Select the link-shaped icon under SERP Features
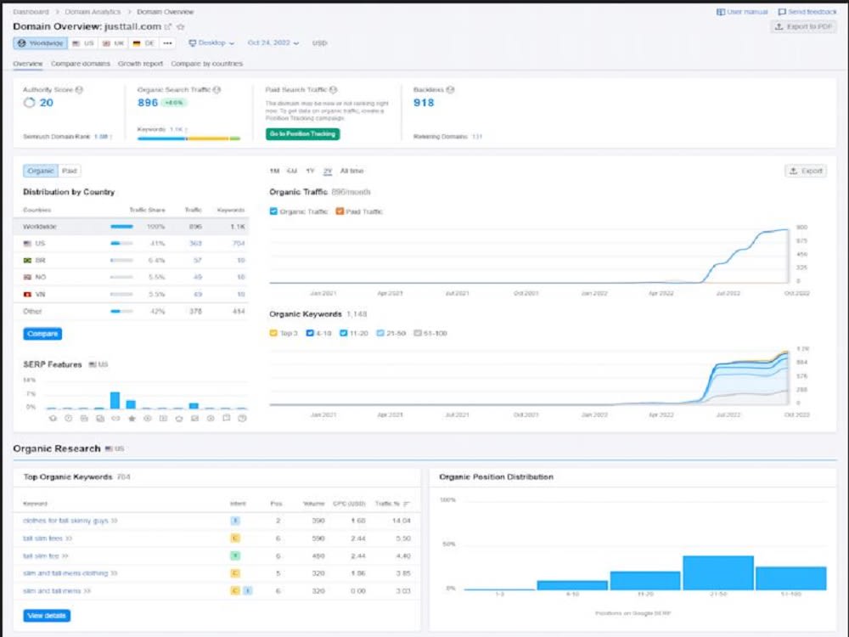The image size is (849, 637). click(115, 418)
